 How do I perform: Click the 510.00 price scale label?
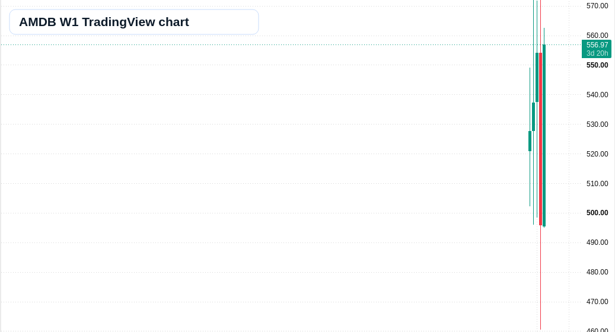click(x=597, y=183)
